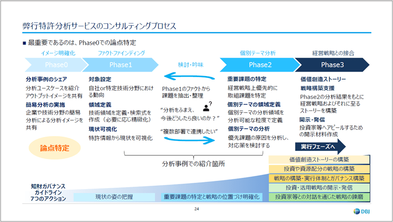Click the box 価値創造ストーリーの構築
Screen dimensions: 393x222
[x=319, y=160]
